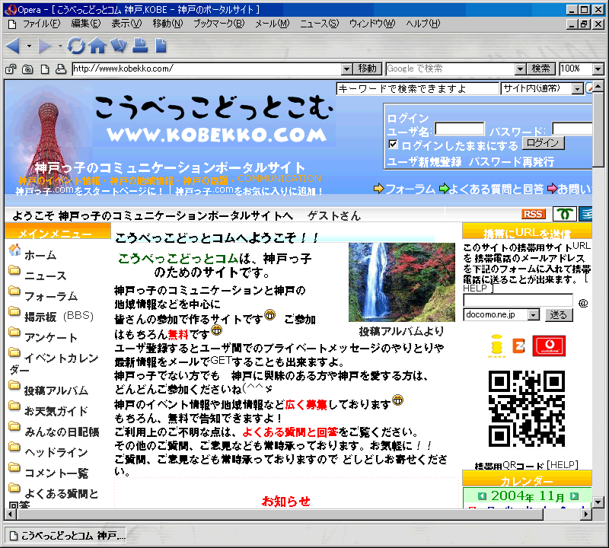Screen dimensions: 609x548
Task: Open アンケート menu entry
Action: click(51, 337)
